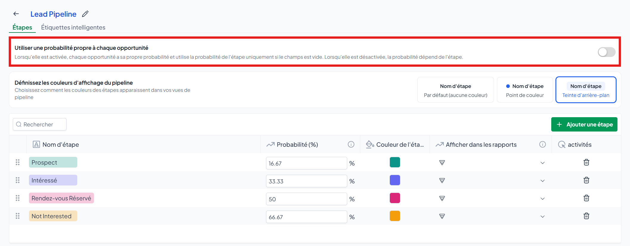Edit the Lead Pipeline name with pencil icon
The height and width of the screenshot is (246, 630).
click(x=85, y=14)
